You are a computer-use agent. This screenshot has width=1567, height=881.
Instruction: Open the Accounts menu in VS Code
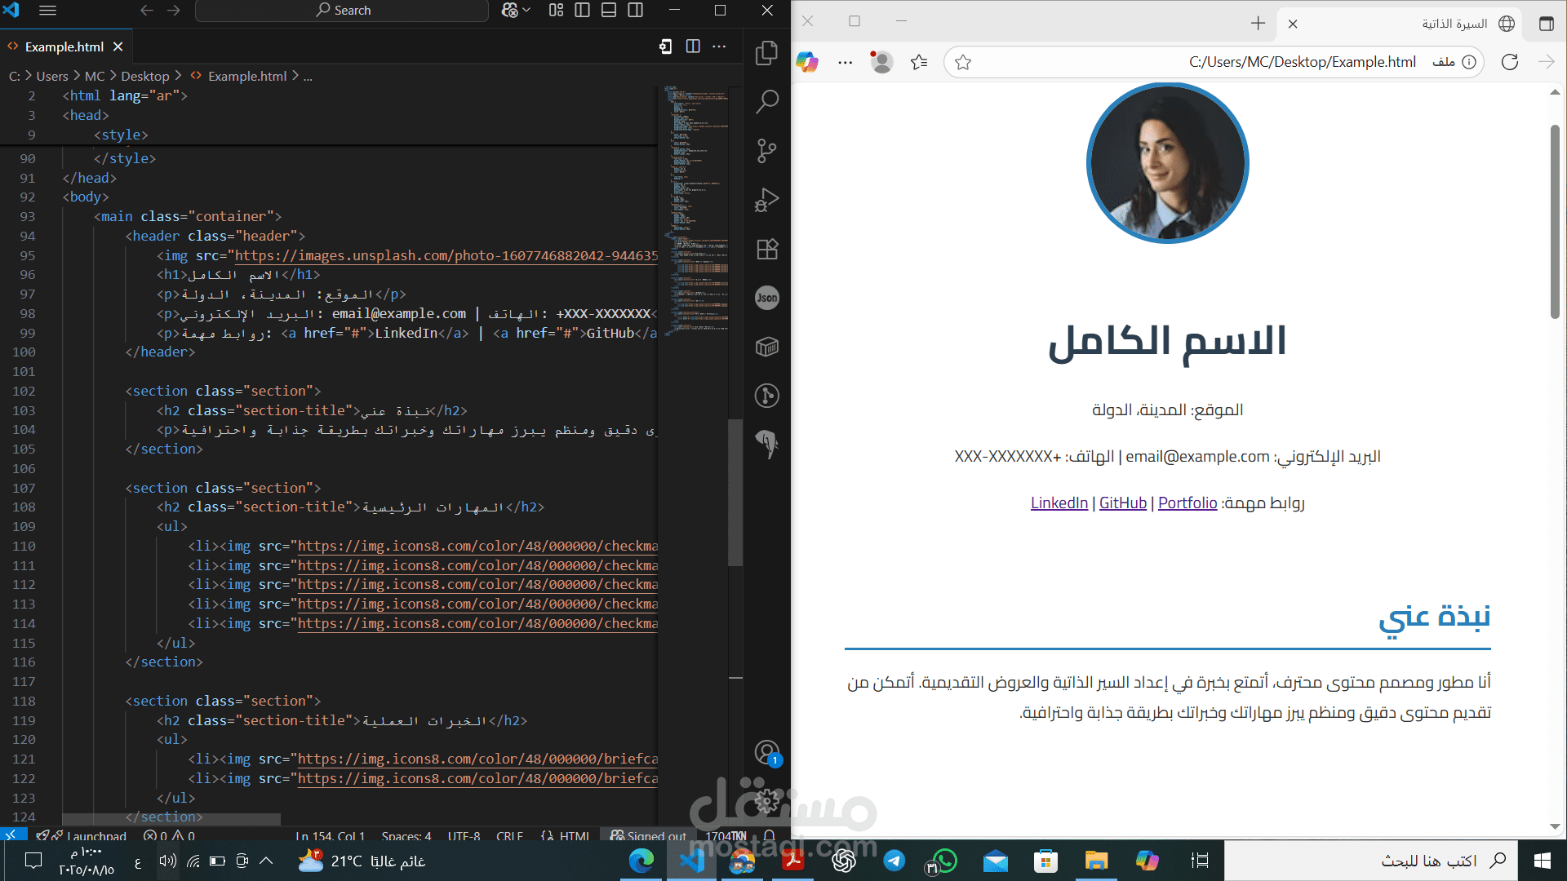coord(766,752)
